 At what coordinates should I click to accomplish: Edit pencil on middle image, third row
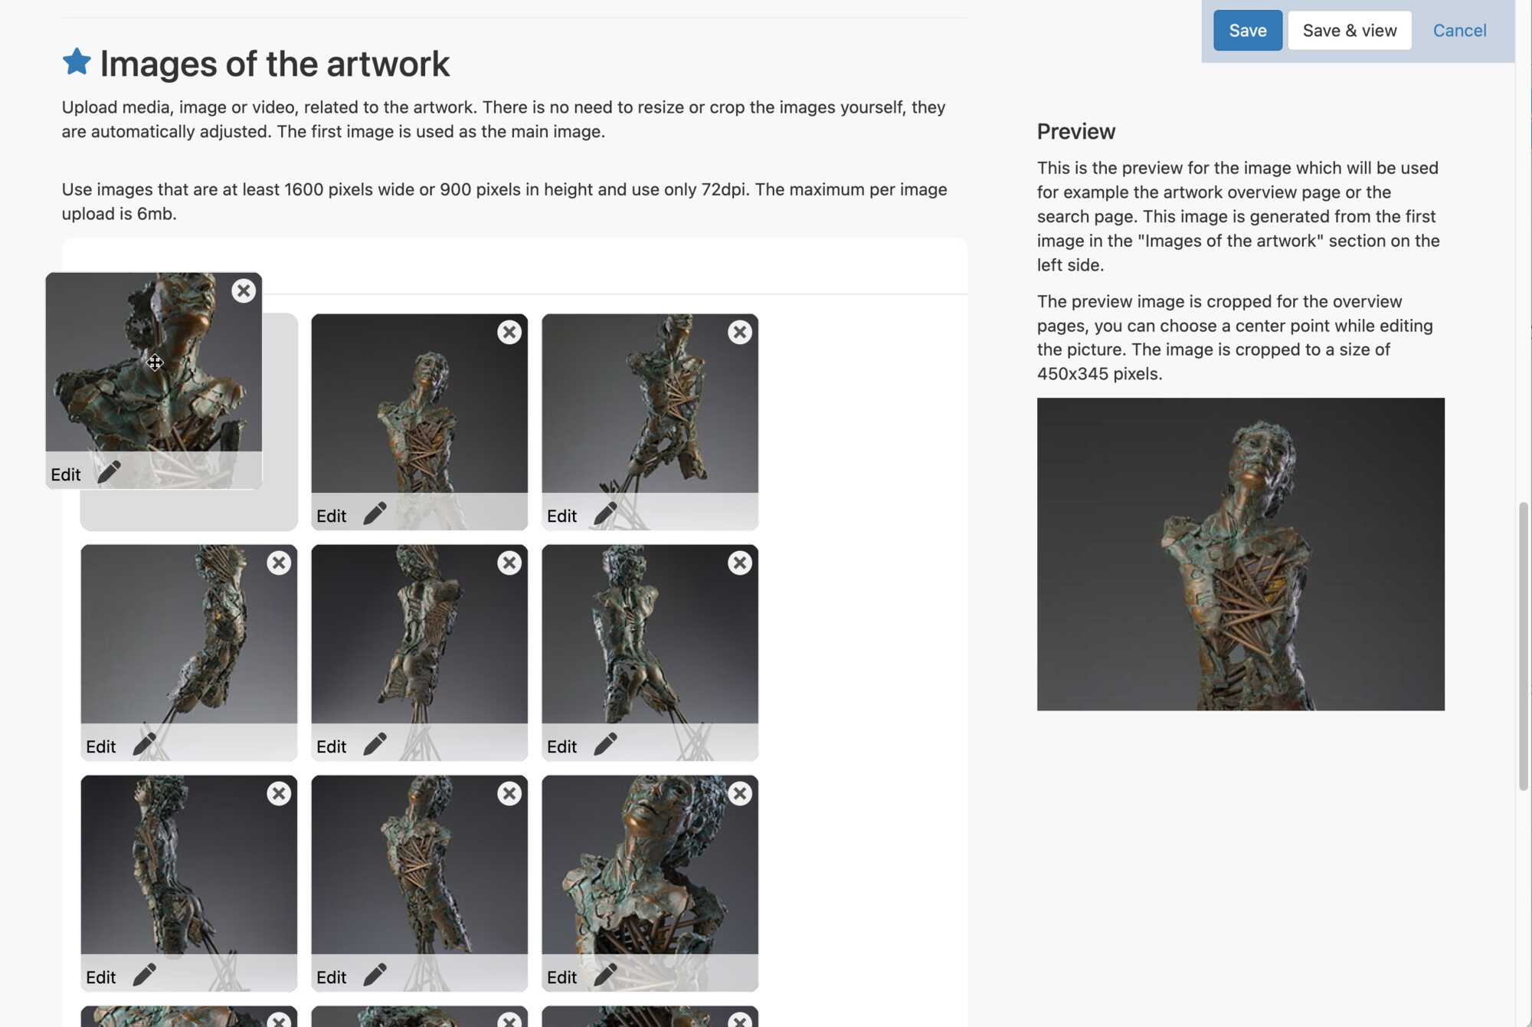click(375, 976)
